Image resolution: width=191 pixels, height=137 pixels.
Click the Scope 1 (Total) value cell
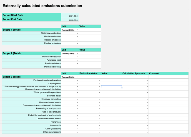pyautogui.click(x=90, y=30)
